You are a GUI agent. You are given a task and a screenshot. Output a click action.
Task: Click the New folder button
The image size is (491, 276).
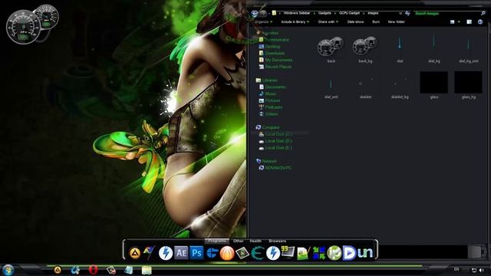pyautogui.click(x=396, y=22)
